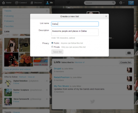Play the woman portrait video thumbnail
Viewport: 138px width, 113px height.
11,45
